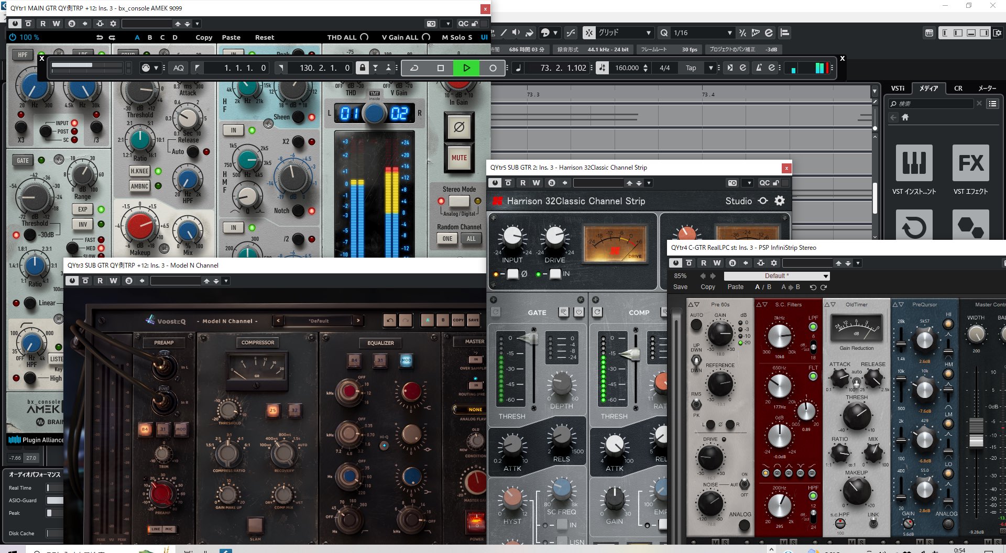Select bx_console setting A
Screen dimensions: 1006x553
[x=137, y=37]
